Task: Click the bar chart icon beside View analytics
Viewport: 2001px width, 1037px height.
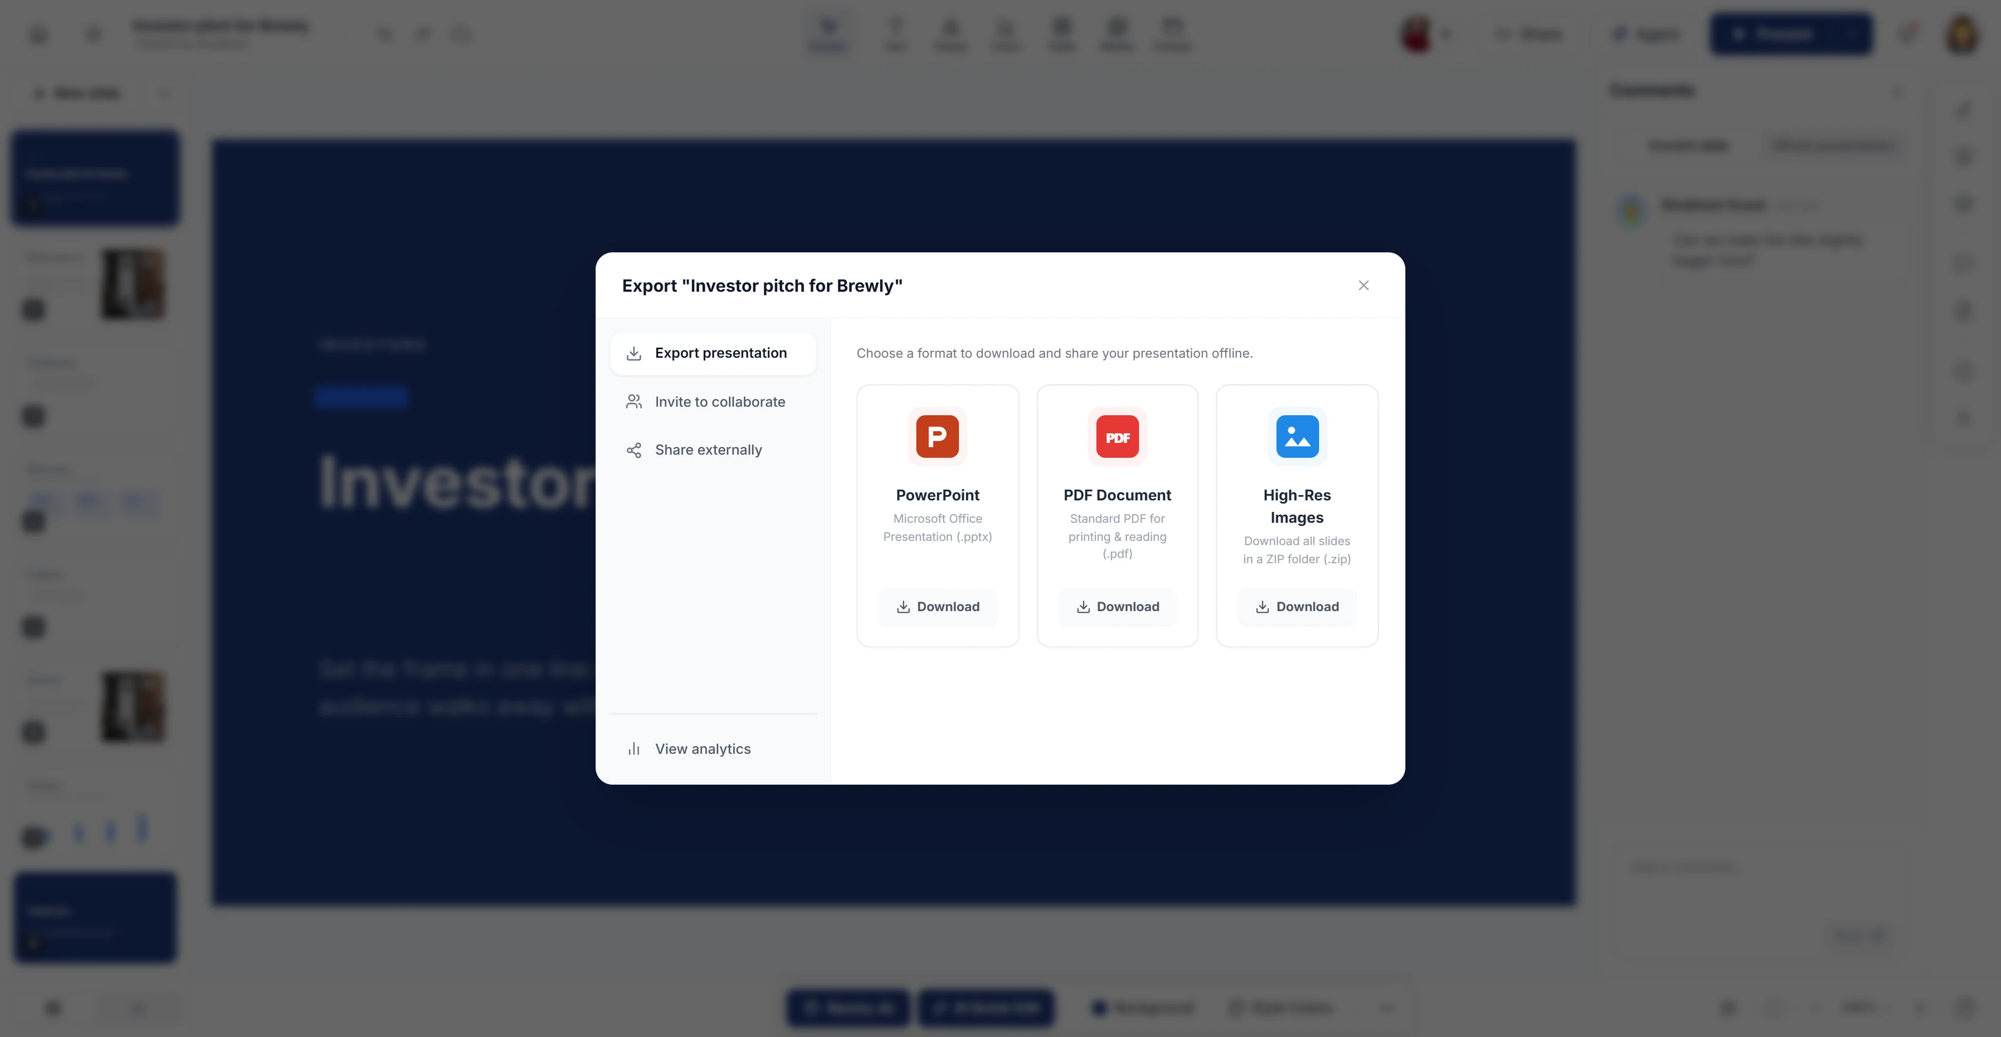Action: pyautogui.click(x=634, y=749)
